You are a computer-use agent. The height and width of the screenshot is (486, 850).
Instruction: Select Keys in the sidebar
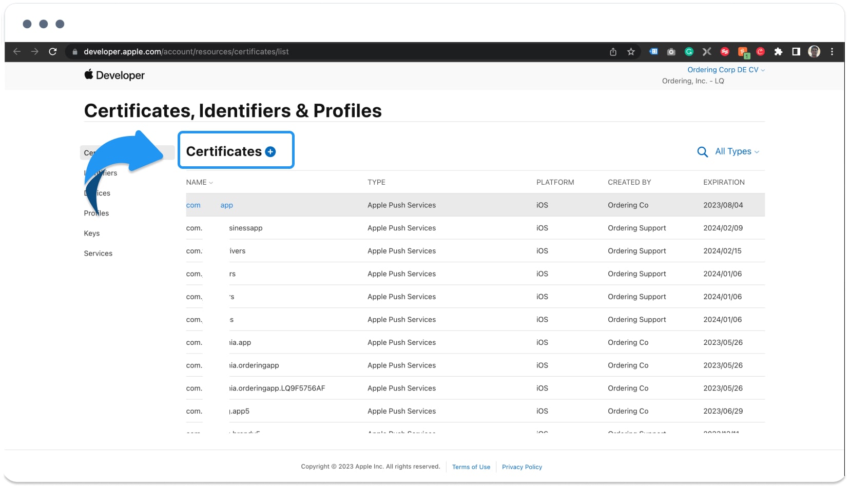pyautogui.click(x=92, y=234)
